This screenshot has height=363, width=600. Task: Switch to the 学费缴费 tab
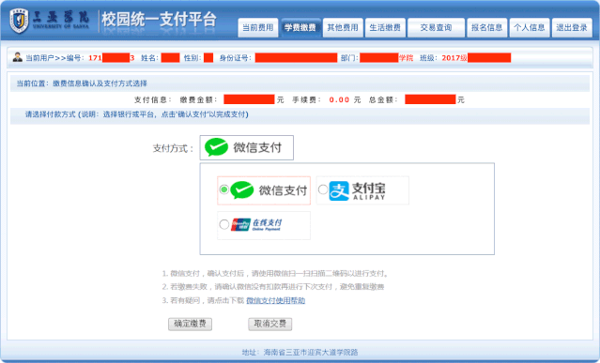[300, 27]
